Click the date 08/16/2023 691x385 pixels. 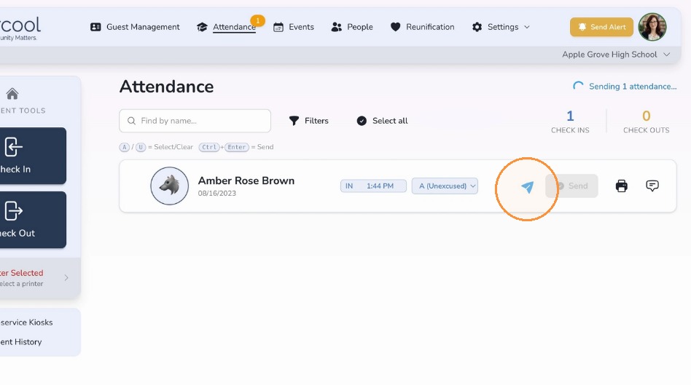pyautogui.click(x=216, y=193)
